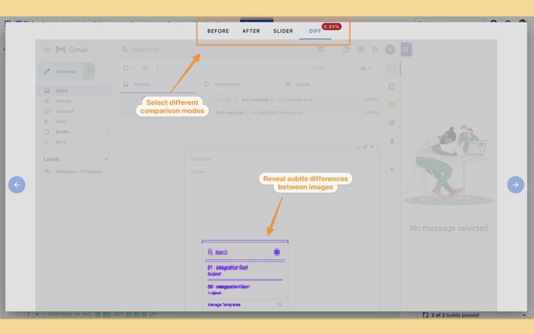Image resolution: width=534 pixels, height=334 pixels.
Task: Select the 01 - Integration Test template
Action: (245, 270)
